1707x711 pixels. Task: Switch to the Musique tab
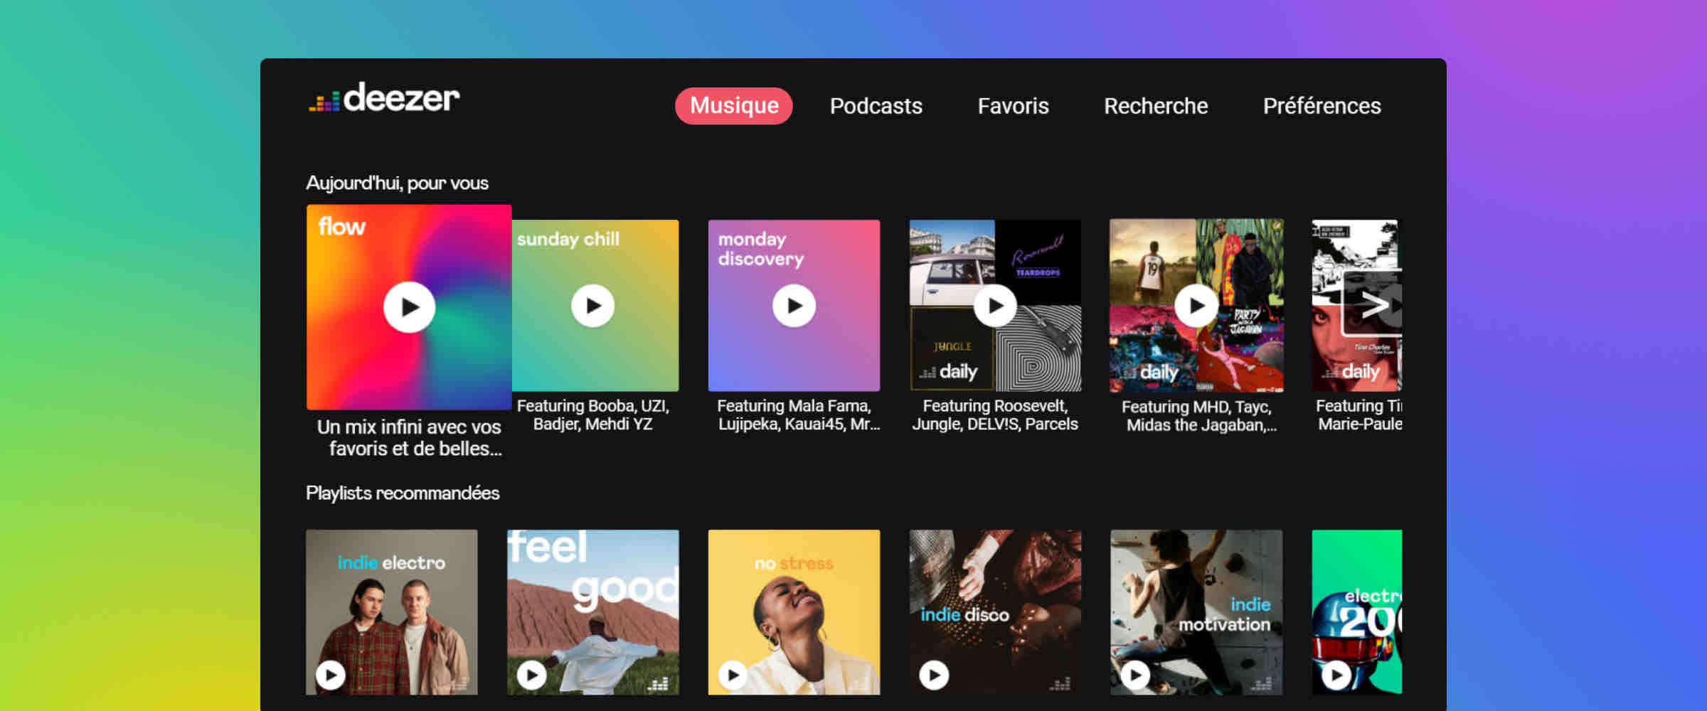(734, 106)
